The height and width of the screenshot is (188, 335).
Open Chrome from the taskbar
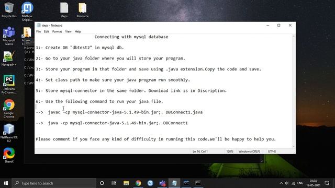(x=138, y=183)
